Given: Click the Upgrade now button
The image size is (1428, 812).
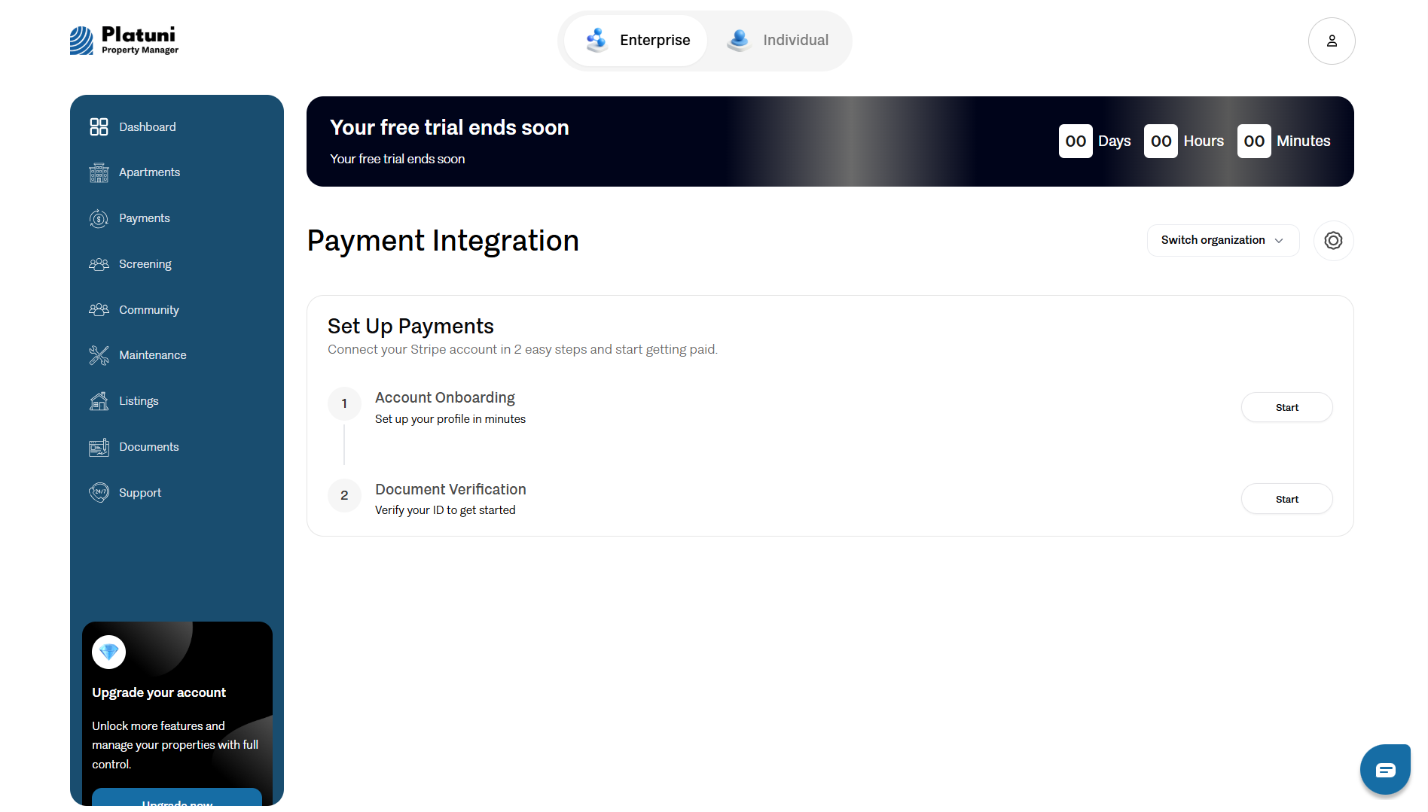Looking at the screenshot, I should tap(177, 799).
